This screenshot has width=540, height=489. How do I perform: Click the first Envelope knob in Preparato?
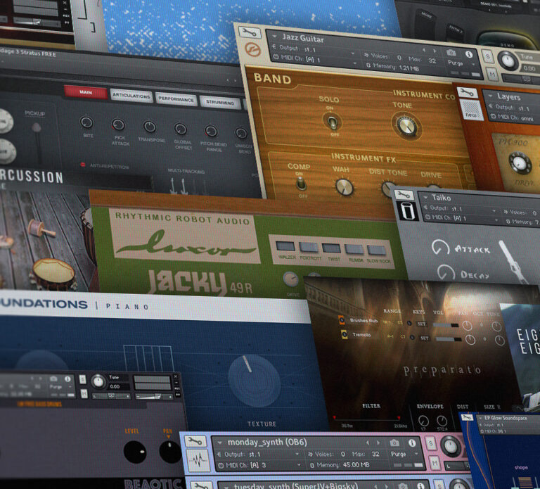pos(423,421)
